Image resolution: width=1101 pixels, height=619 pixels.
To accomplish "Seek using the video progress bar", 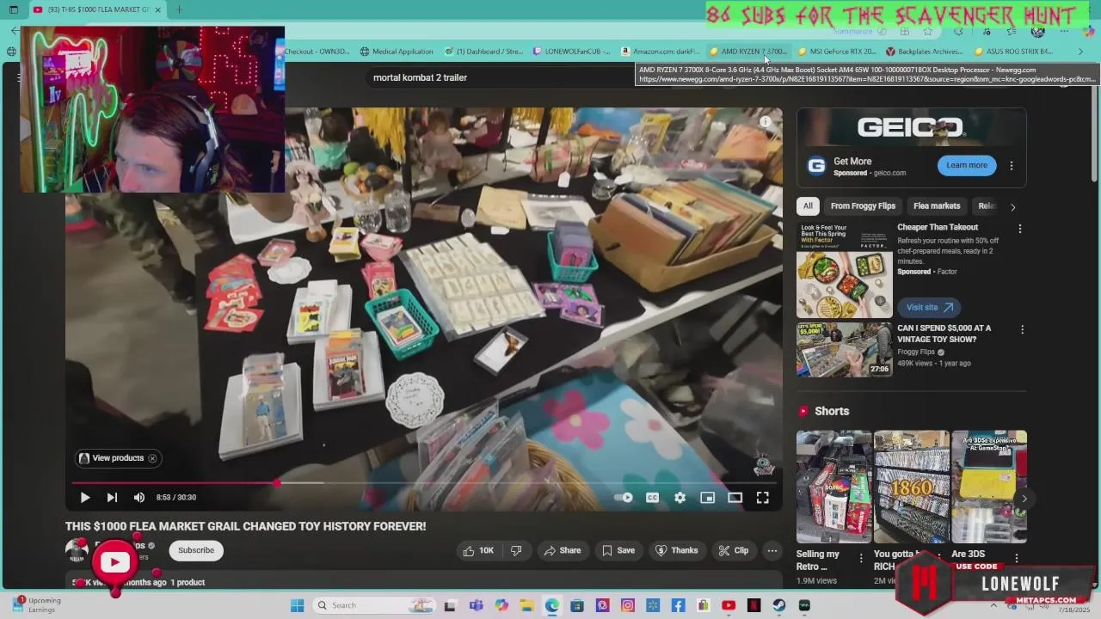I will tap(424, 483).
